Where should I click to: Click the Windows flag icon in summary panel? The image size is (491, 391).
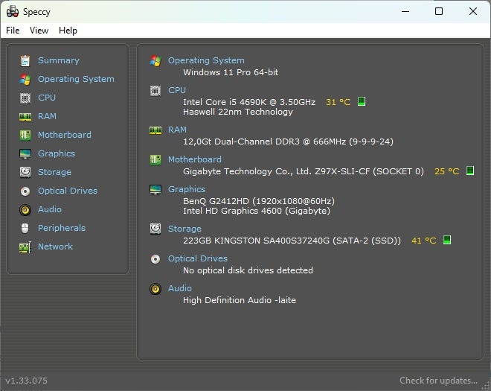[x=155, y=60]
